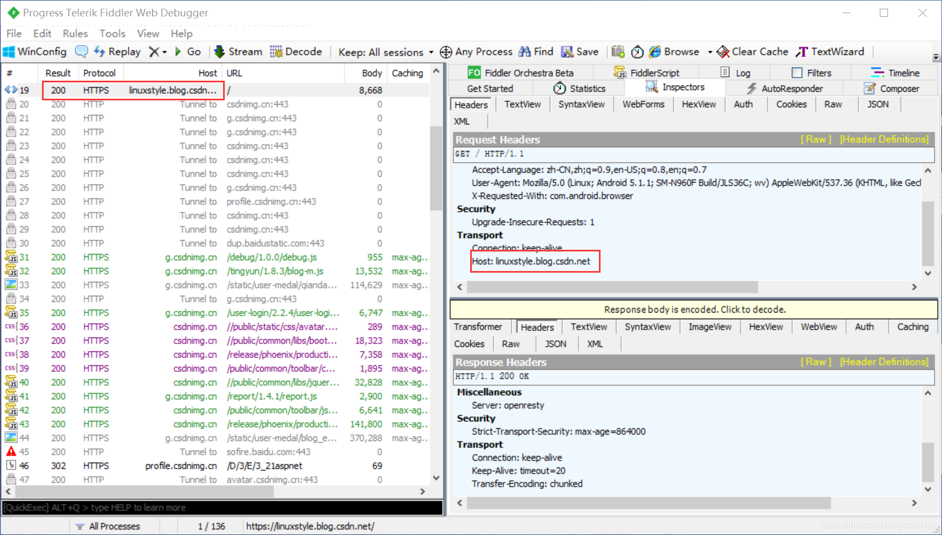Toggle the Decode option
Screen dimensions: 942x535
pyautogui.click(x=296, y=52)
